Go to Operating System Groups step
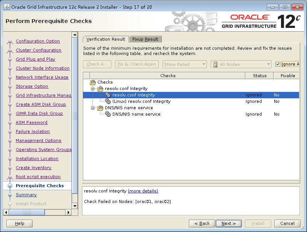Image resolution: width=307 pixels, height=232 pixels. coord(44,150)
